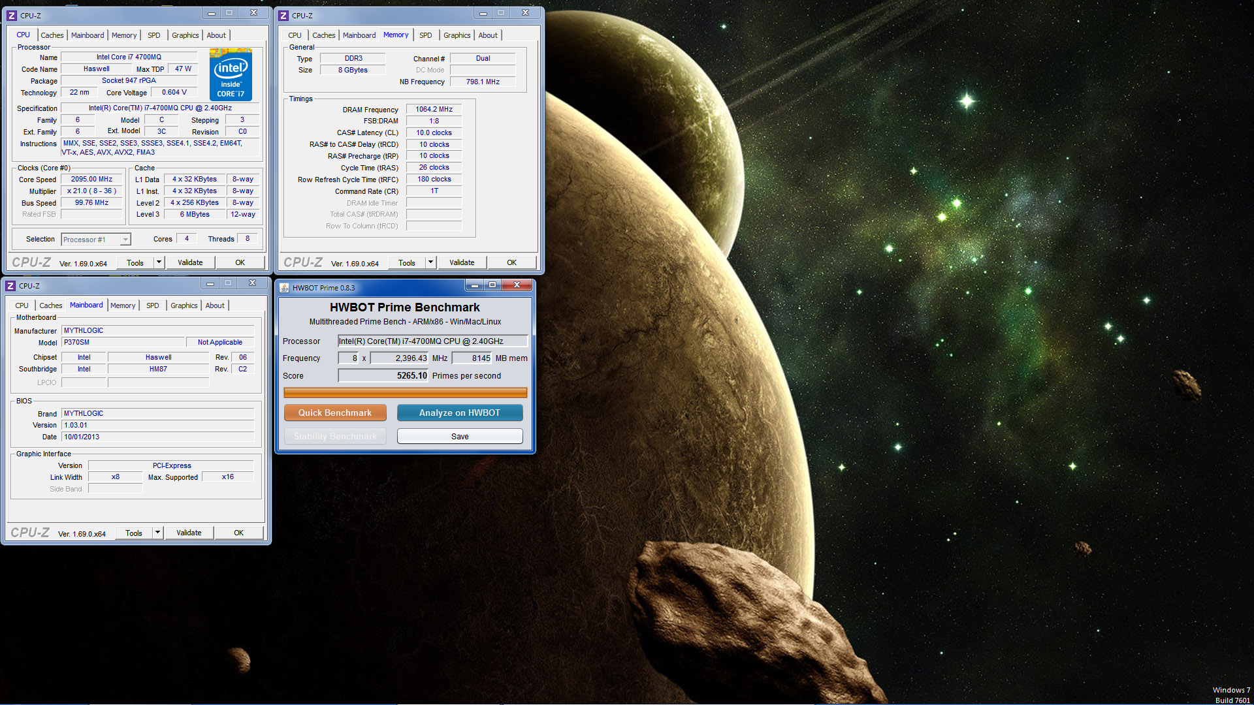Click the 2,396.43 MHz frequency field
The image size is (1254, 705).
tap(399, 358)
